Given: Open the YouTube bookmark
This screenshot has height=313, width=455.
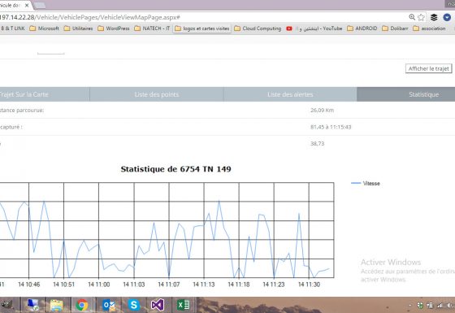Looking at the screenshot, I should (314, 28).
